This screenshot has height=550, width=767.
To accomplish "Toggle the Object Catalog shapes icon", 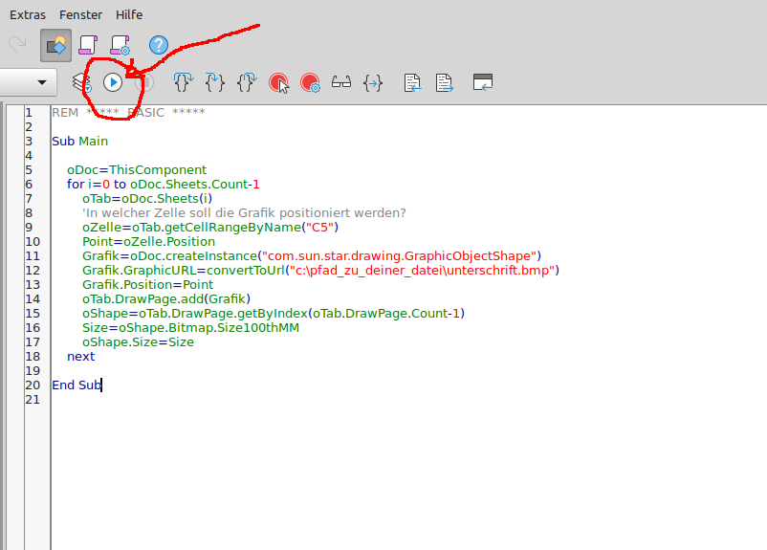I will [55, 46].
